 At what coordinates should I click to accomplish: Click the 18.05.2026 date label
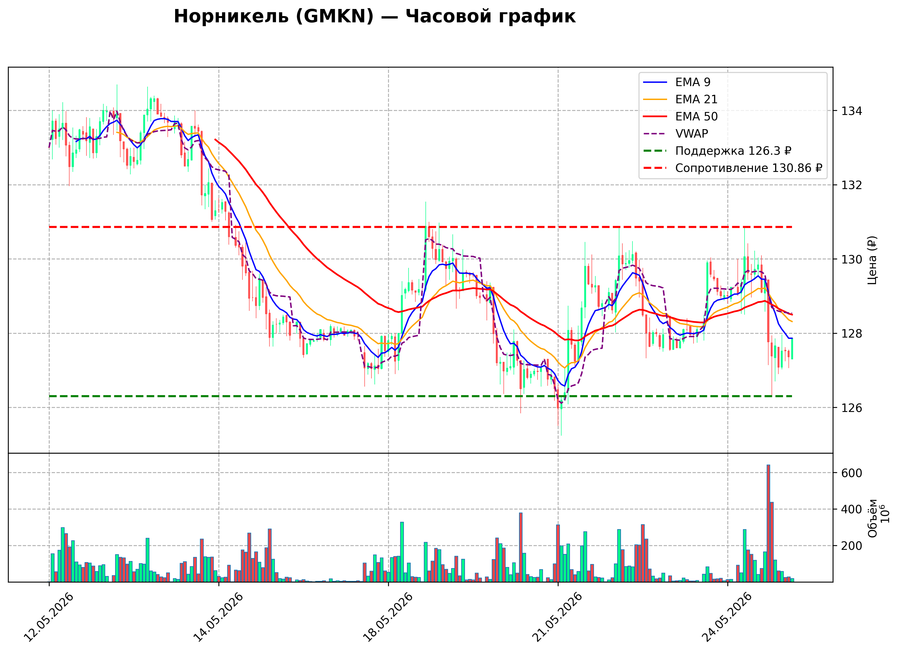tap(388, 617)
